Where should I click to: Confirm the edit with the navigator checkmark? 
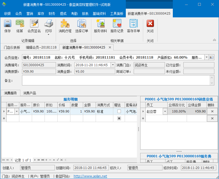(x=58, y=160)
